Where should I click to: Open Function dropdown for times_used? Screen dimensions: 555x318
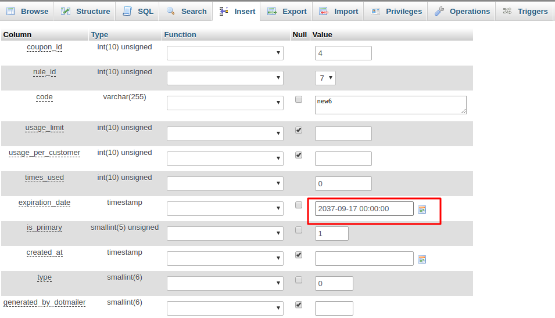(x=225, y=183)
